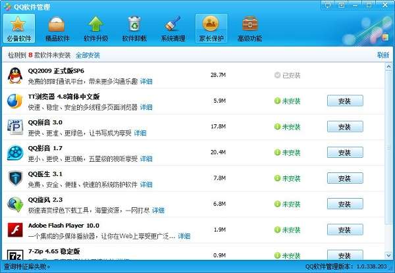This screenshot has height=273, width=395.
Task: Click the Adobe Flash Player icon
Action: click(x=15, y=230)
